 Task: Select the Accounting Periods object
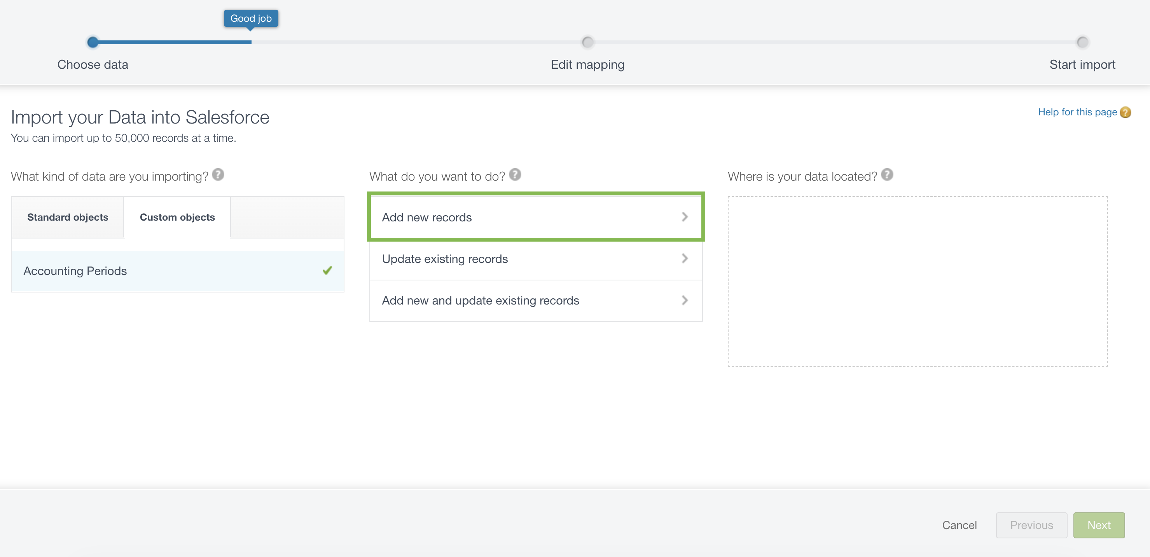[178, 271]
